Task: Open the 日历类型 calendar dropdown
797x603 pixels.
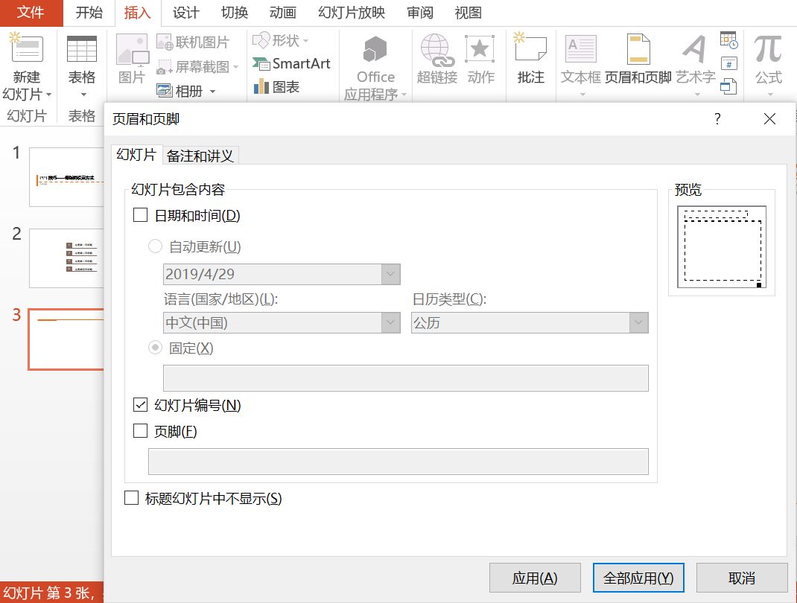Action: tap(638, 322)
